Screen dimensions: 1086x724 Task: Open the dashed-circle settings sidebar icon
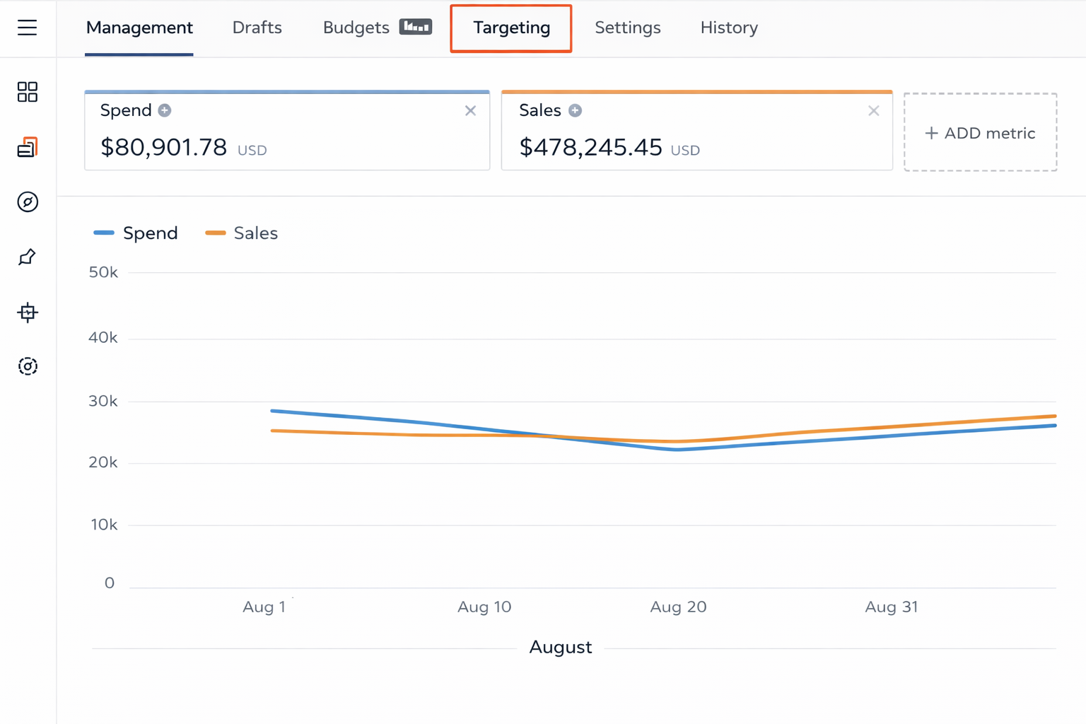coord(28,366)
